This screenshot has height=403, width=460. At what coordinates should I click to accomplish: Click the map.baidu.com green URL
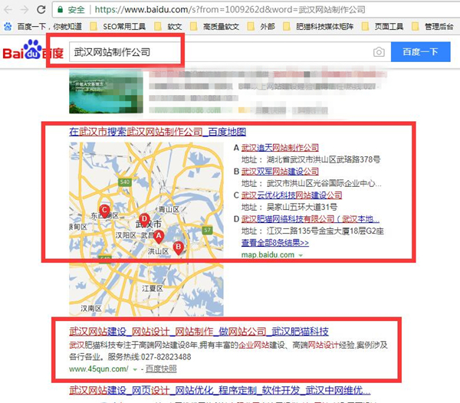268,255
